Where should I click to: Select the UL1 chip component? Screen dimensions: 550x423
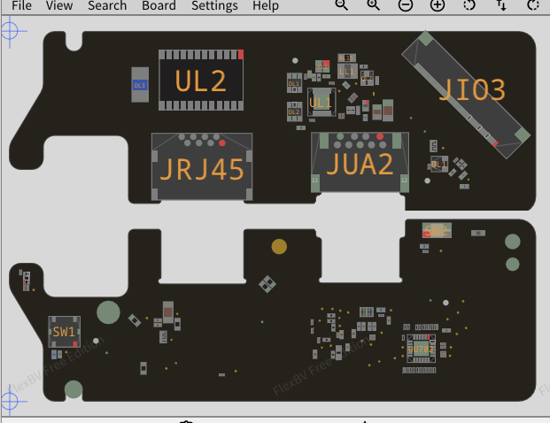[320, 103]
